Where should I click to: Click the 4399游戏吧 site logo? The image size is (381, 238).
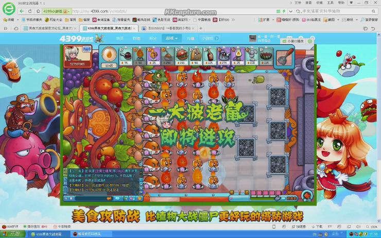[82, 39]
